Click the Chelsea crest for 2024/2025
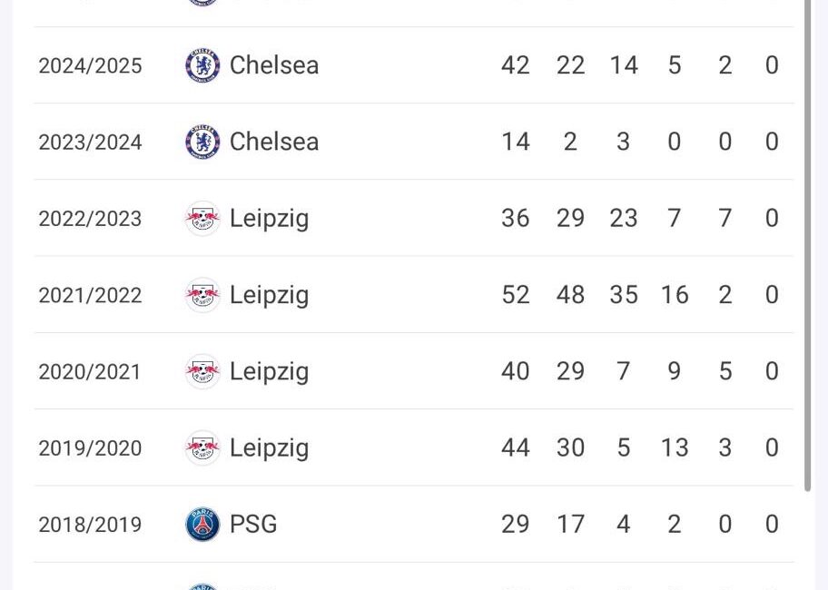828x590 pixels. coord(202,65)
